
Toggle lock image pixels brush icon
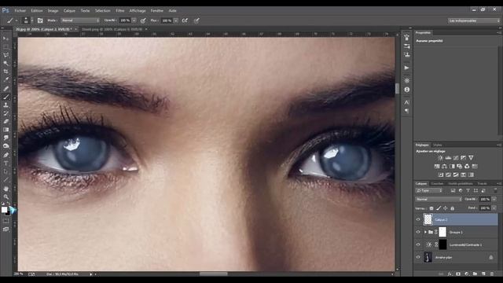pyautogui.click(x=439, y=208)
